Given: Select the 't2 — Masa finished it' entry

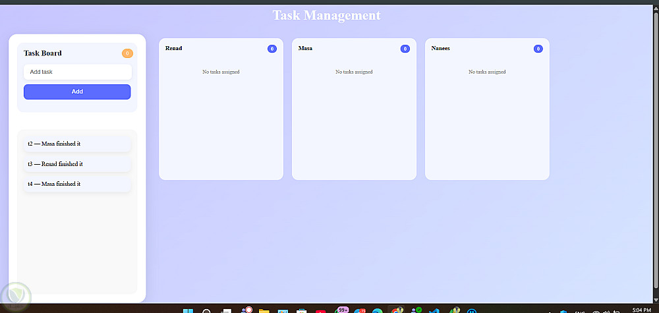Looking at the screenshot, I should [77, 144].
